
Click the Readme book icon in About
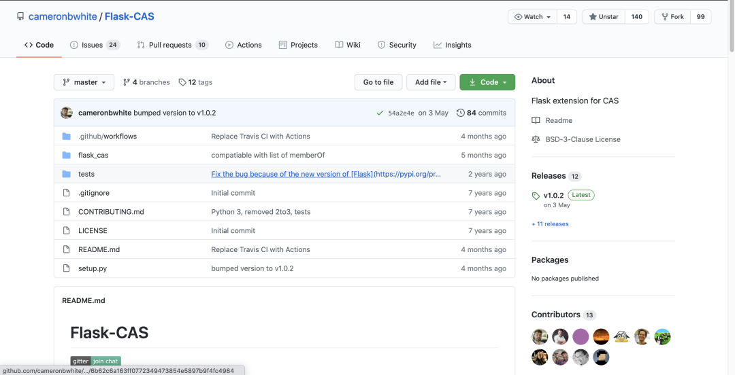[536, 120]
